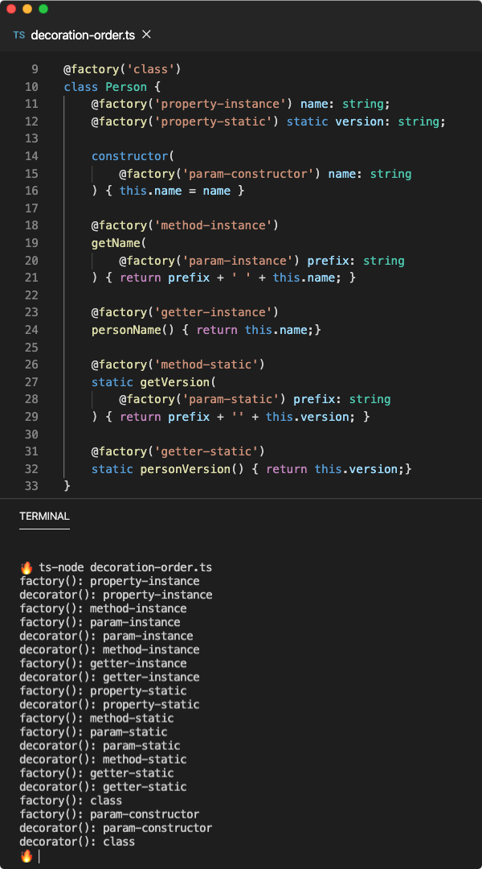Click the yellow minimize window button
482x869 pixels.
(x=27, y=9)
